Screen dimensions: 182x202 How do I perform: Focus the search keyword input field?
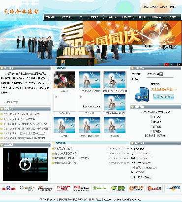click(160, 79)
